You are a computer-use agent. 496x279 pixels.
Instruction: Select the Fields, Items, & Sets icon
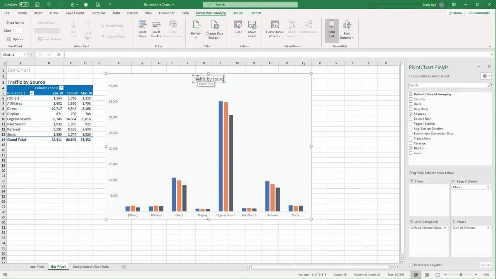(x=274, y=28)
